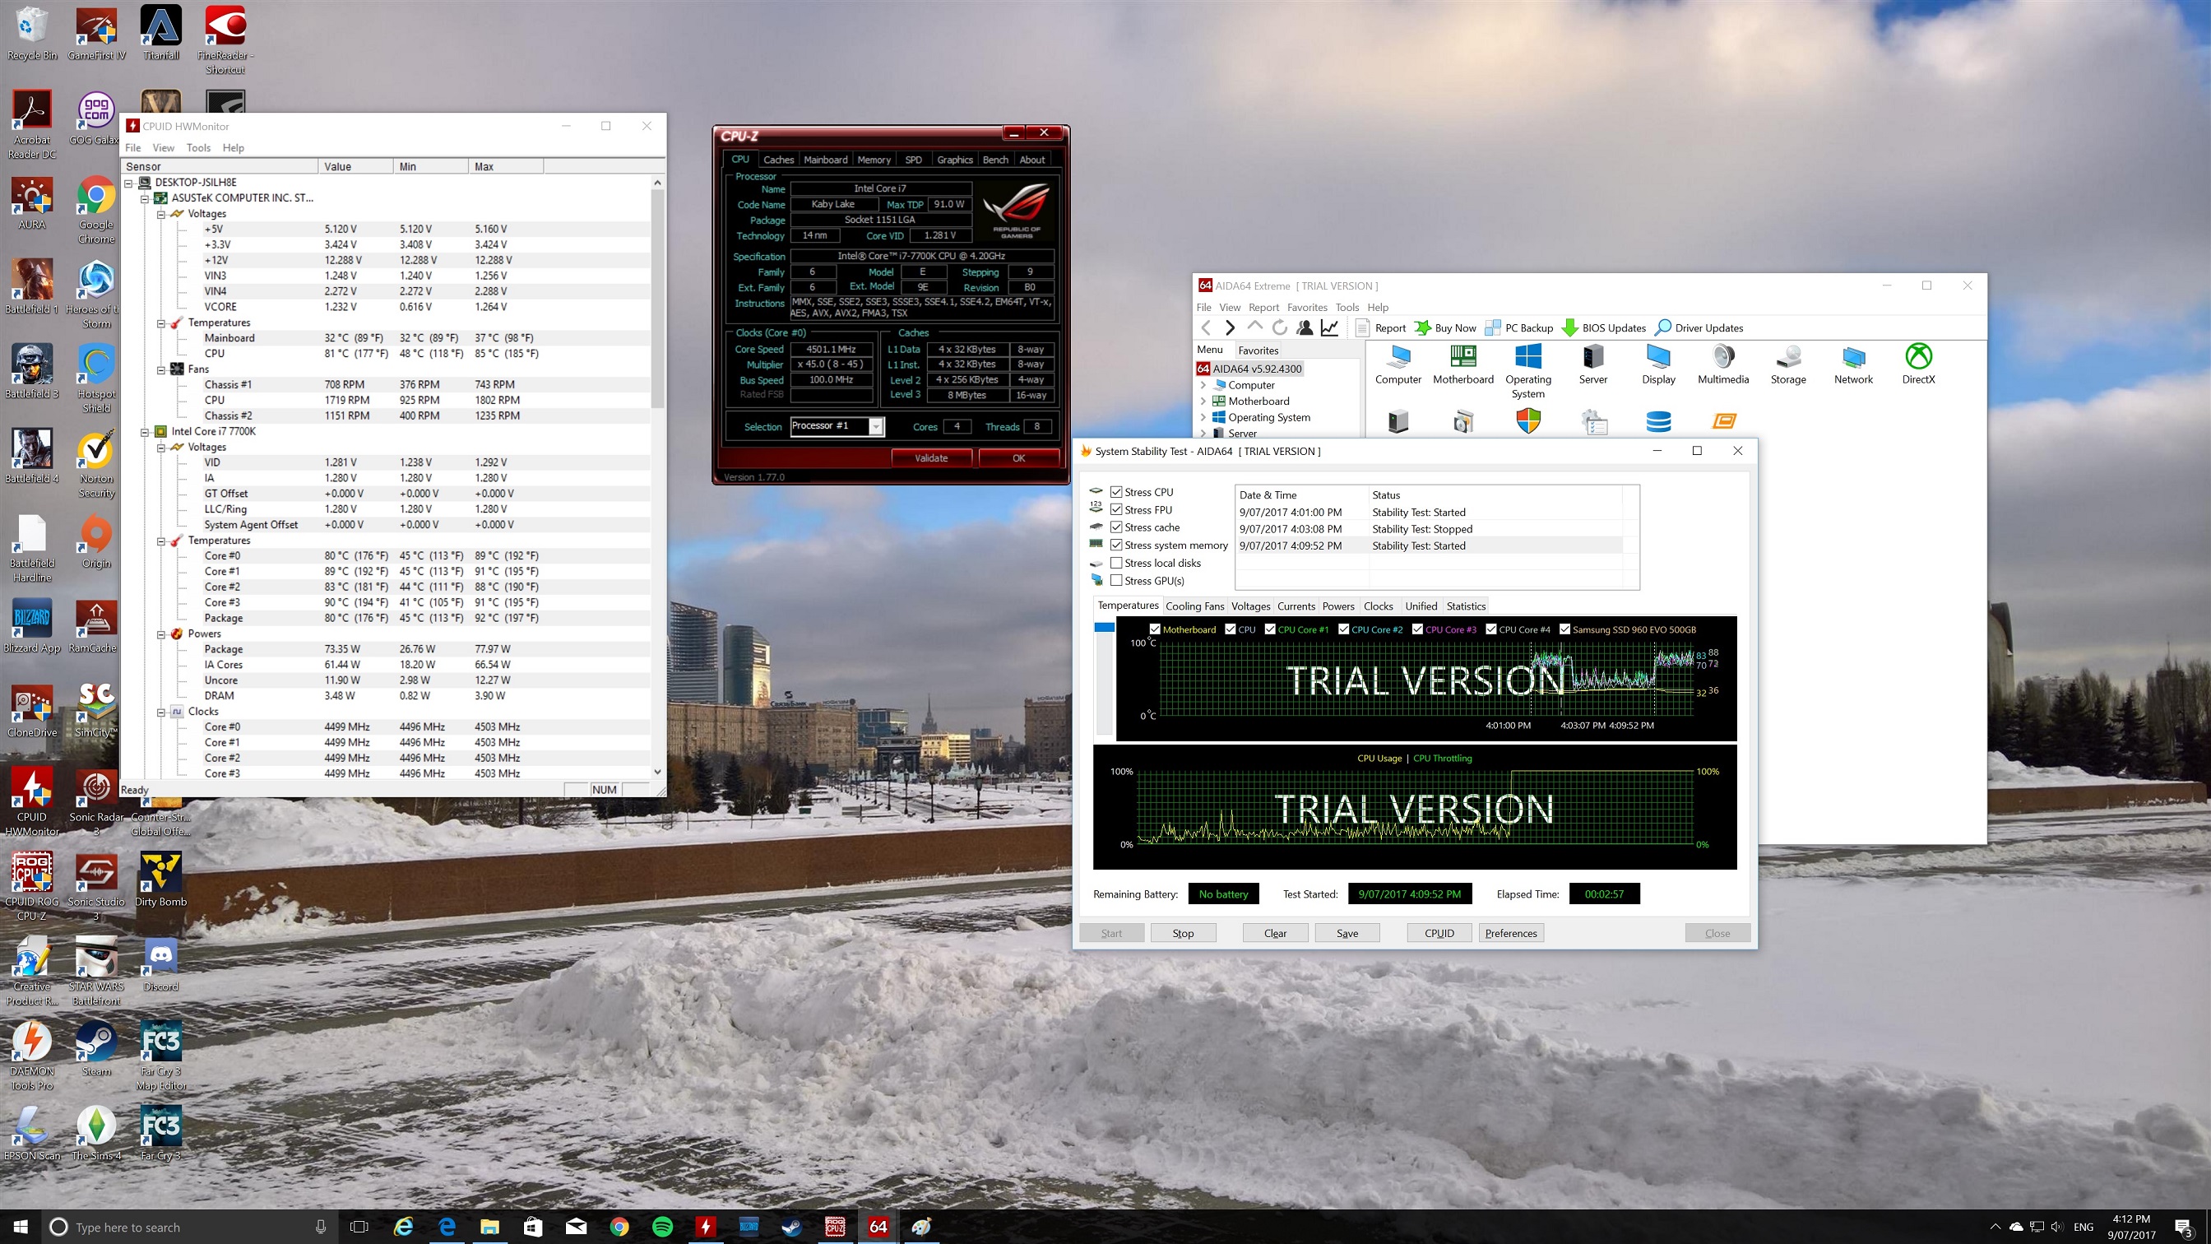Click the Validate button in CPU-Z
The image size is (2211, 1244).
pyautogui.click(x=929, y=456)
